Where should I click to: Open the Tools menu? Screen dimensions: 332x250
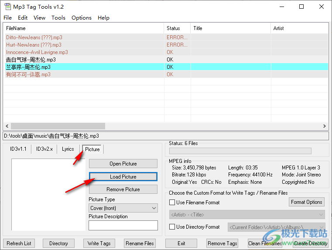(x=58, y=18)
